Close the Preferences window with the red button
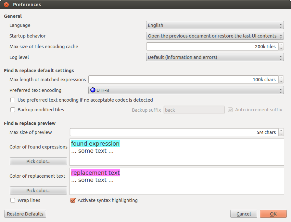 [6, 5]
